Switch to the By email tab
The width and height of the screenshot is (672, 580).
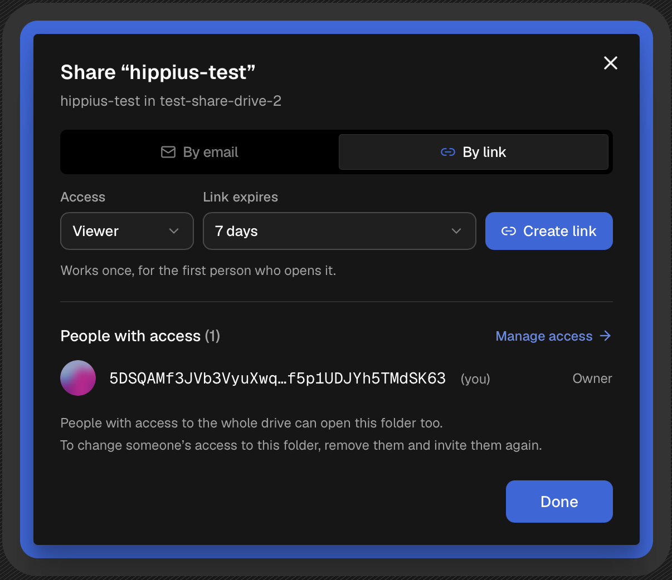pyautogui.click(x=199, y=152)
